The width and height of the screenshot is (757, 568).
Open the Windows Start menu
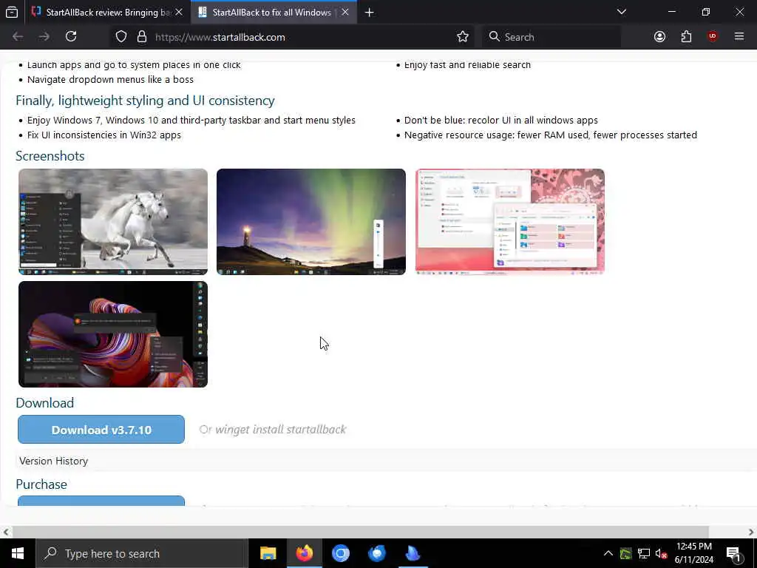[18, 553]
